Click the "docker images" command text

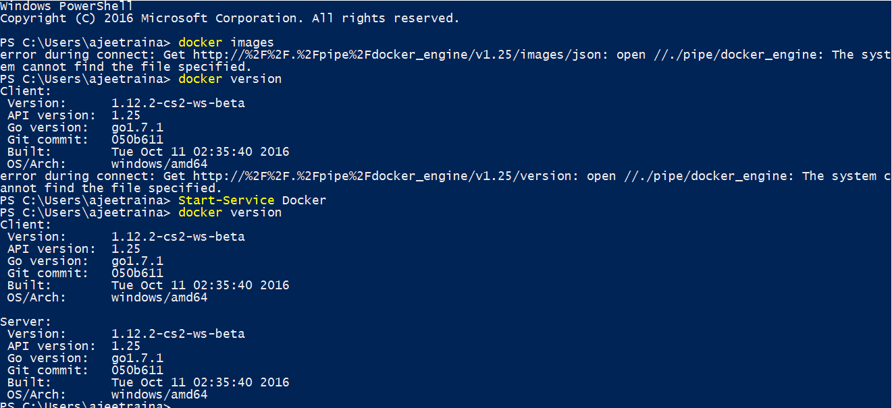pos(226,42)
